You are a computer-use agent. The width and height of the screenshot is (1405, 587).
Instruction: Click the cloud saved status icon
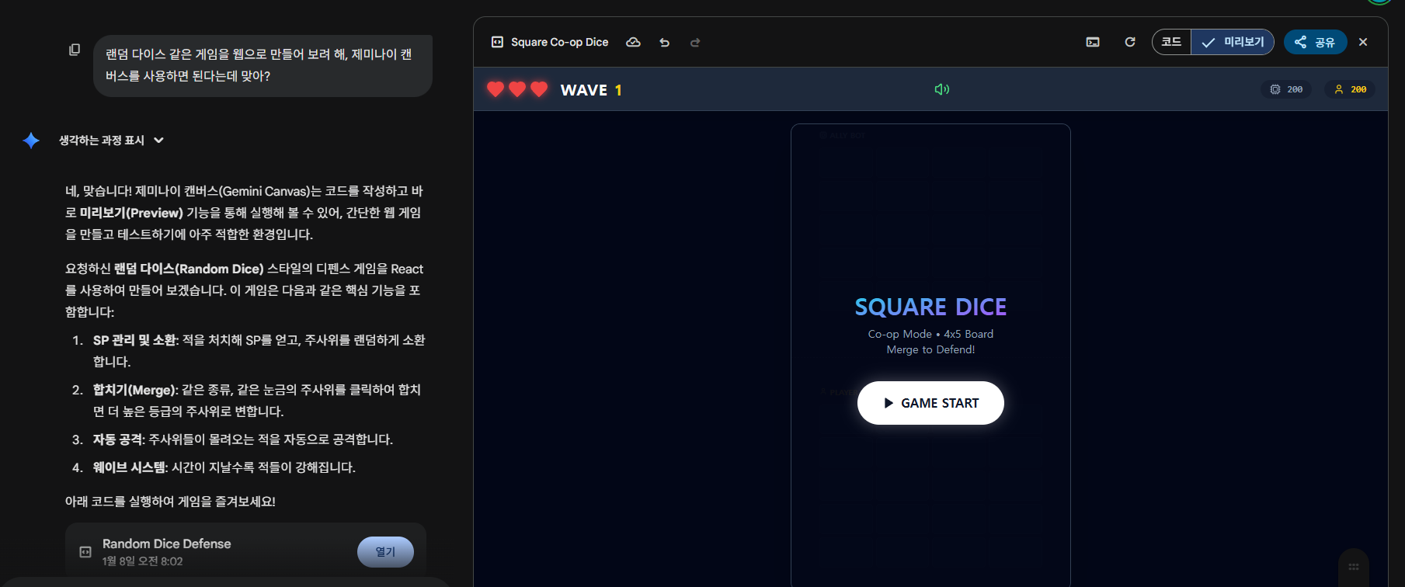[x=633, y=42]
